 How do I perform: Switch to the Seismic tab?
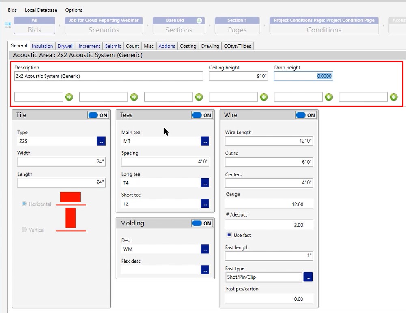point(113,46)
